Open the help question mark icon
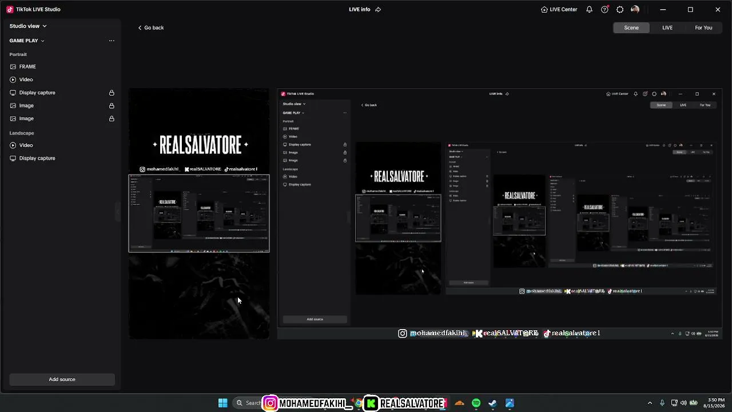 (604, 9)
